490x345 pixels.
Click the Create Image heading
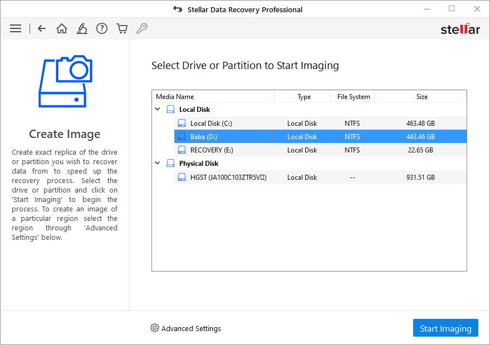coord(65,134)
